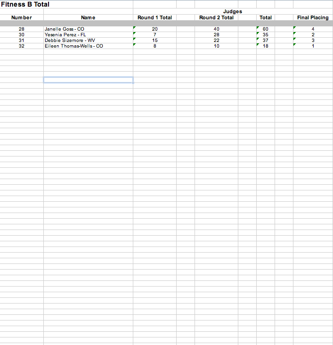This screenshot has width=333, height=345.
Task: Click green indicator triangle beside Total 37
Action: click(258, 39)
